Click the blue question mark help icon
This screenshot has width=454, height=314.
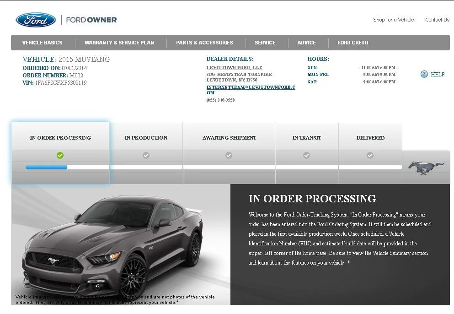pyautogui.click(x=424, y=74)
